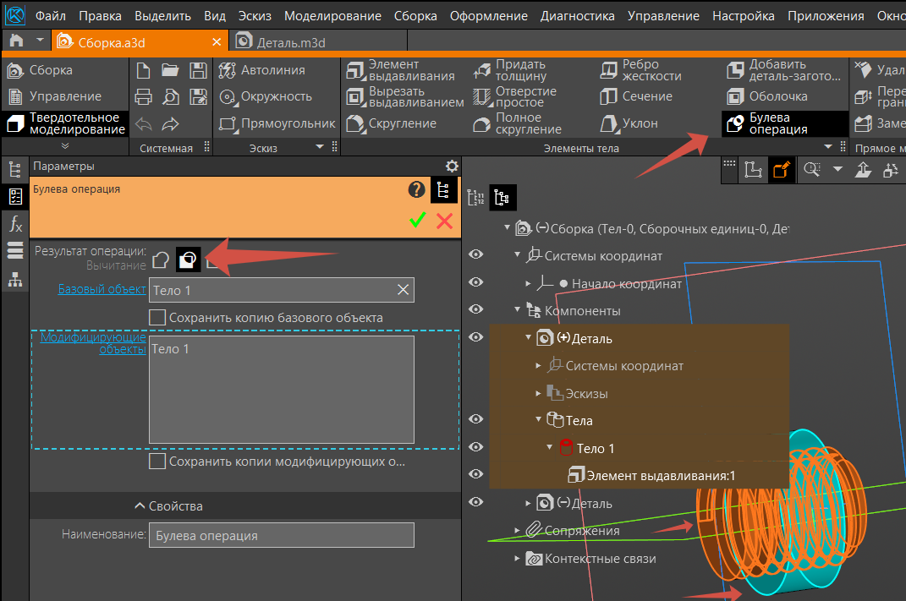This screenshot has height=601, width=906.
Task: Click the Наименование input field
Action: tap(281, 535)
